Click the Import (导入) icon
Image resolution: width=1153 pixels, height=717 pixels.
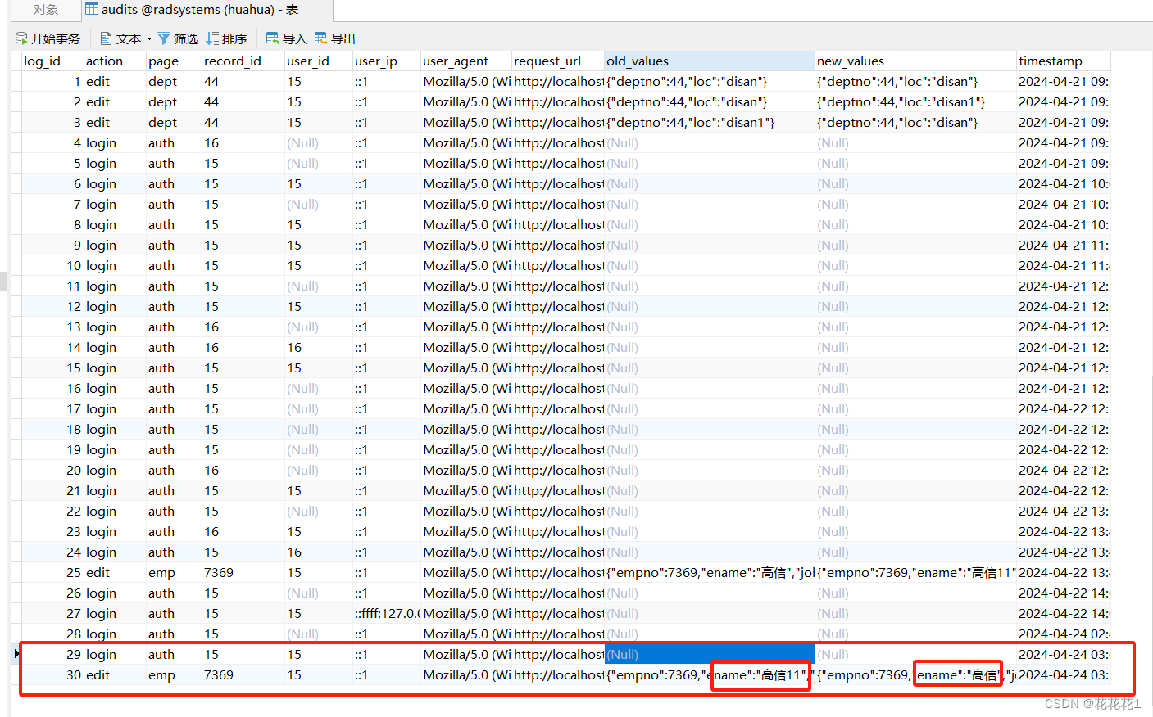[273, 38]
